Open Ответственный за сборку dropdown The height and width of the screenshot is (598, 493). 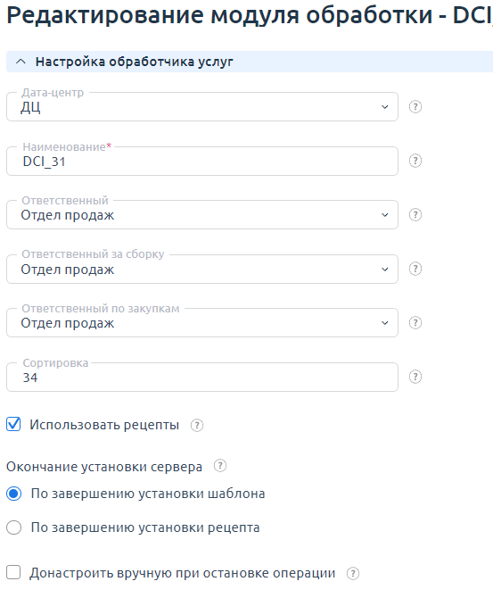[202, 269]
